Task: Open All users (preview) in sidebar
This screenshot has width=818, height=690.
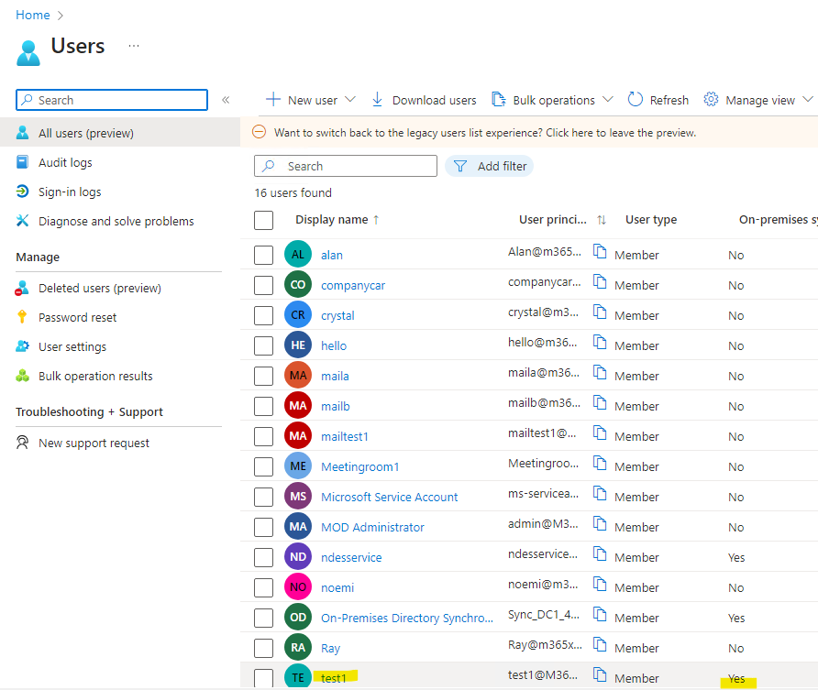Action: (120, 133)
